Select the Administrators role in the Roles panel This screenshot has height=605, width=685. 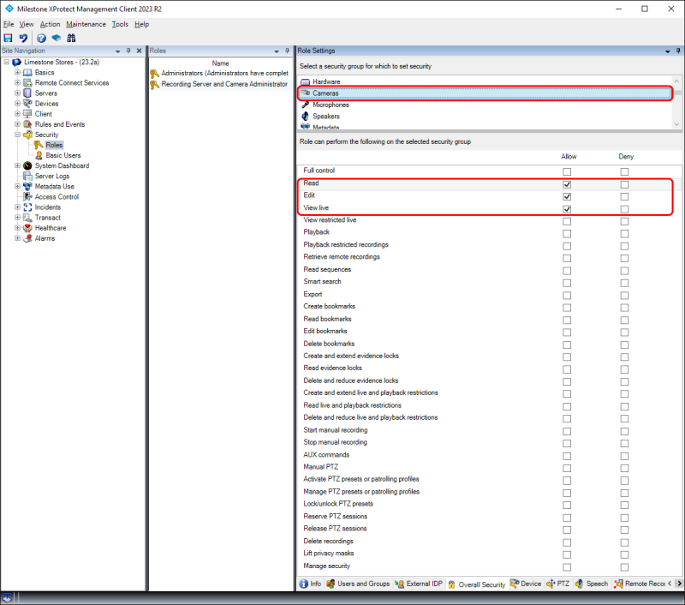pyautogui.click(x=223, y=74)
